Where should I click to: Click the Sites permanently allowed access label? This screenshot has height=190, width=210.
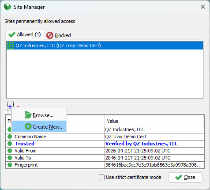[x=40, y=21]
